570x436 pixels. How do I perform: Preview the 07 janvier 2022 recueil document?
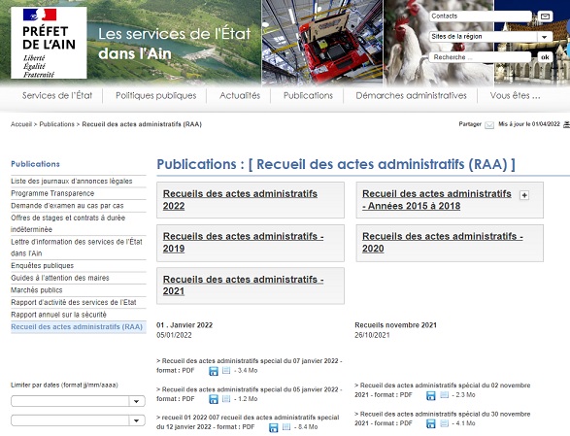click(226, 371)
